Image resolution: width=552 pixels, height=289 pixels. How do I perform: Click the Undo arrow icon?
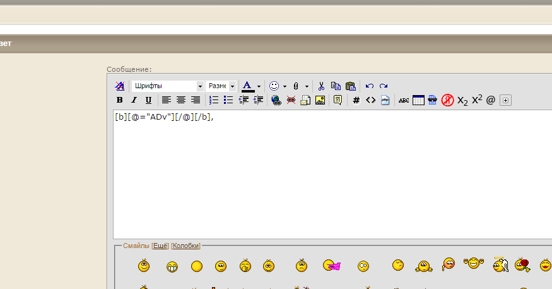tap(370, 86)
